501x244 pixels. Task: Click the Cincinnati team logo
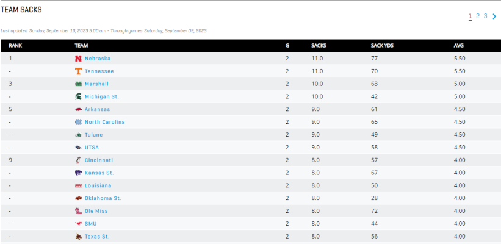[78, 160]
